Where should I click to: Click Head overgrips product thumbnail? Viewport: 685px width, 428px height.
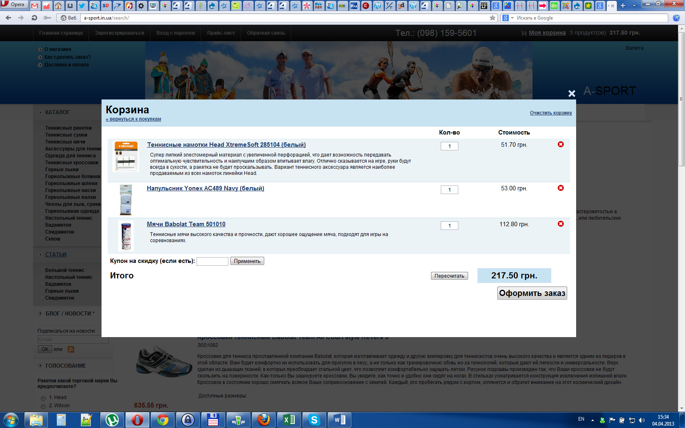[126, 157]
